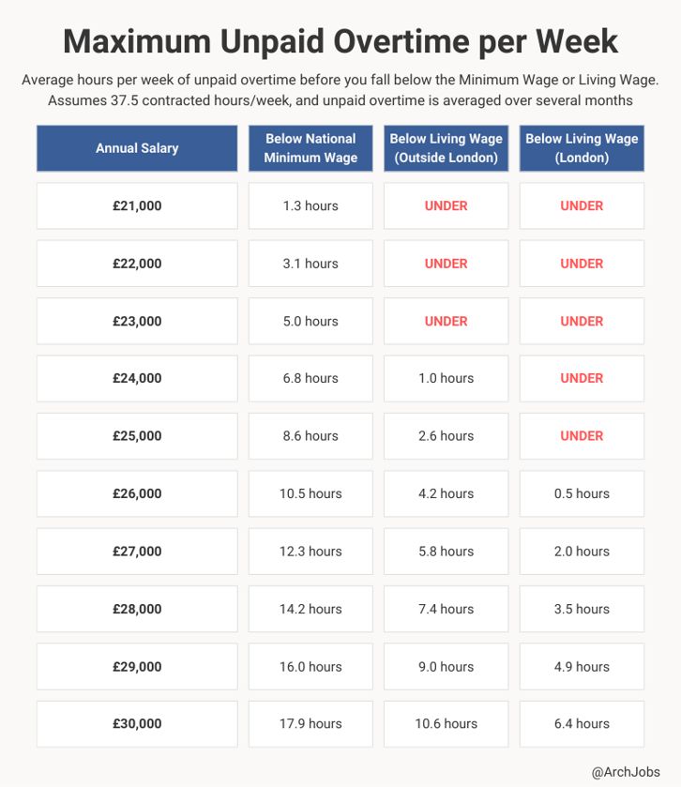The width and height of the screenshot is (681, 787).
Task: Click the 8.6 hours cell
Action: coord(310,436)
